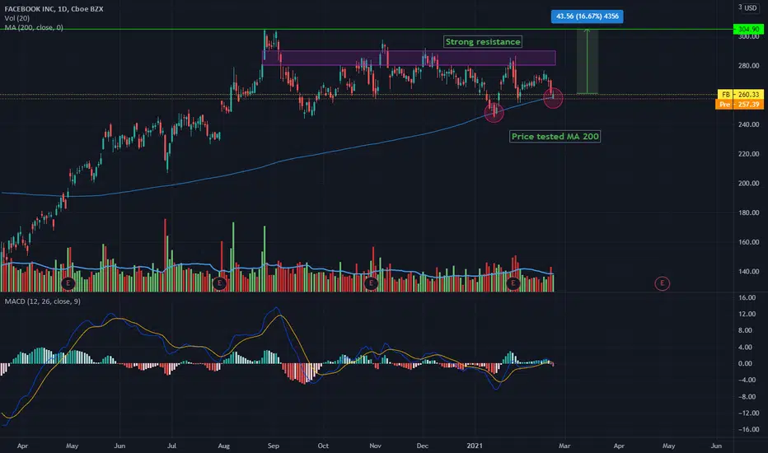Click the upcoming earnings E marker in the future area
Image resolution: width=768 pixels, height=453 pixels.
coord(663,283)
